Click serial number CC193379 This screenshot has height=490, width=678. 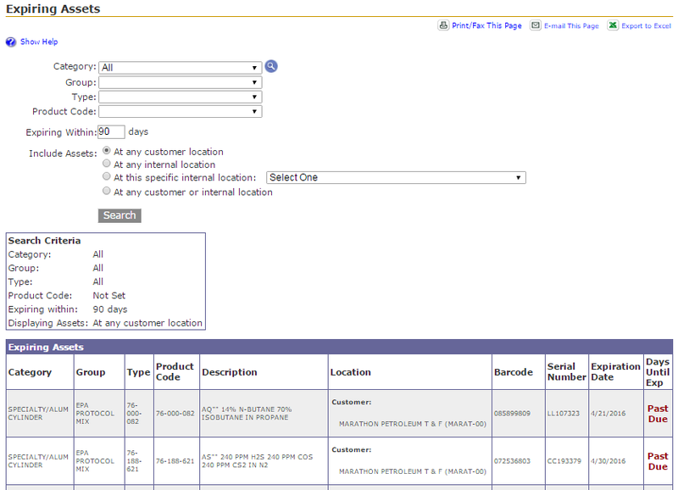[564, 461]
